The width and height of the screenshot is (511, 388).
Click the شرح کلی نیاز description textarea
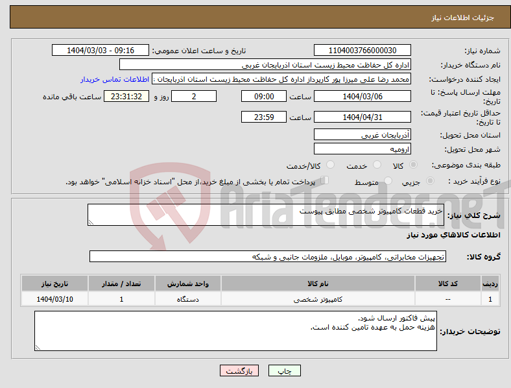266,215
